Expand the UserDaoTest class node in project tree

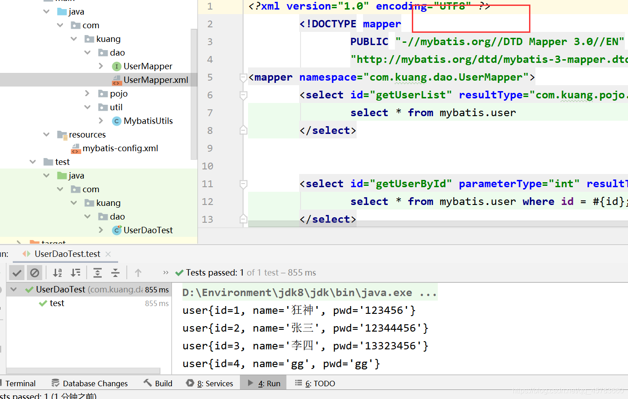(x=101, y=230)
